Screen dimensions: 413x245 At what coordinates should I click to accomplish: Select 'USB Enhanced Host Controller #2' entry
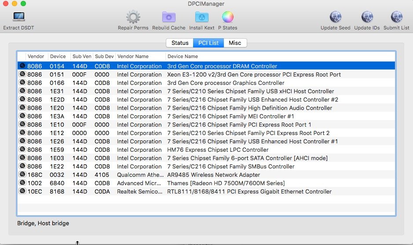(252, 99)
